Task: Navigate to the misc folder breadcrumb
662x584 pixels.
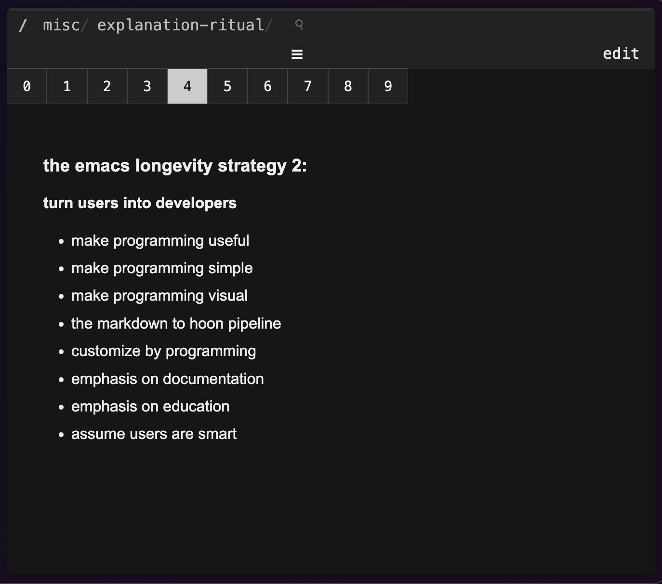Action: (x=61, y=25)
